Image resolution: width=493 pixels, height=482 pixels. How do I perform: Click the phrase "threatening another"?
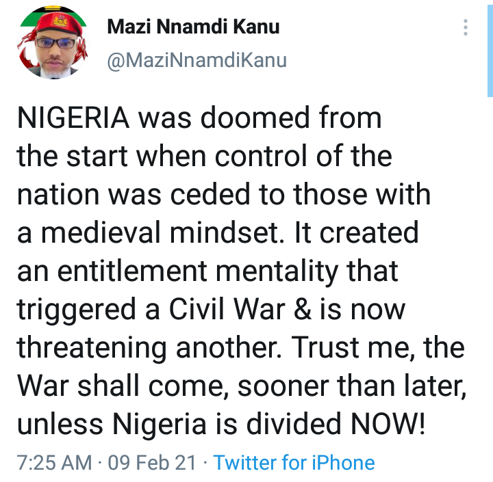tap(149, 347)
